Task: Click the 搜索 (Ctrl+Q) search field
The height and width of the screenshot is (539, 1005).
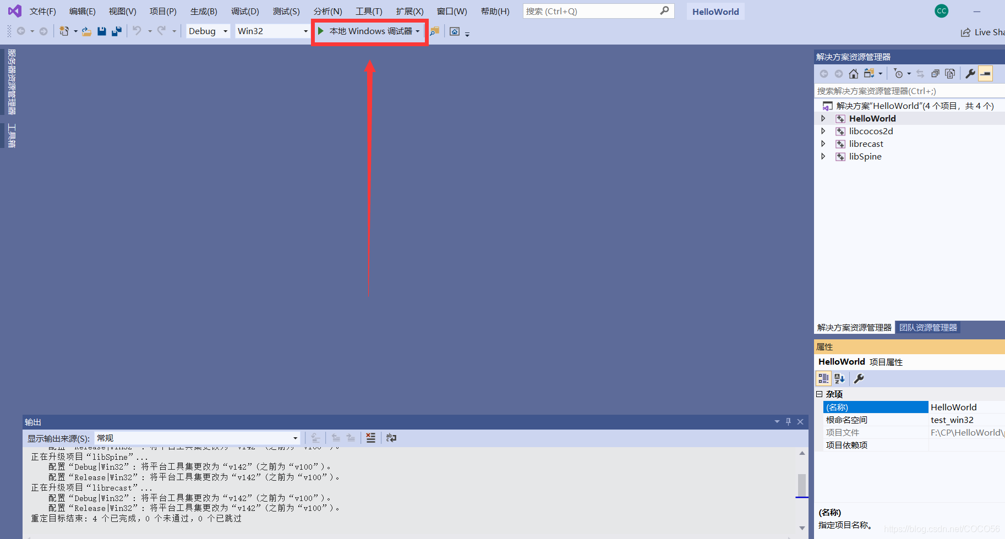Action: 598,11
